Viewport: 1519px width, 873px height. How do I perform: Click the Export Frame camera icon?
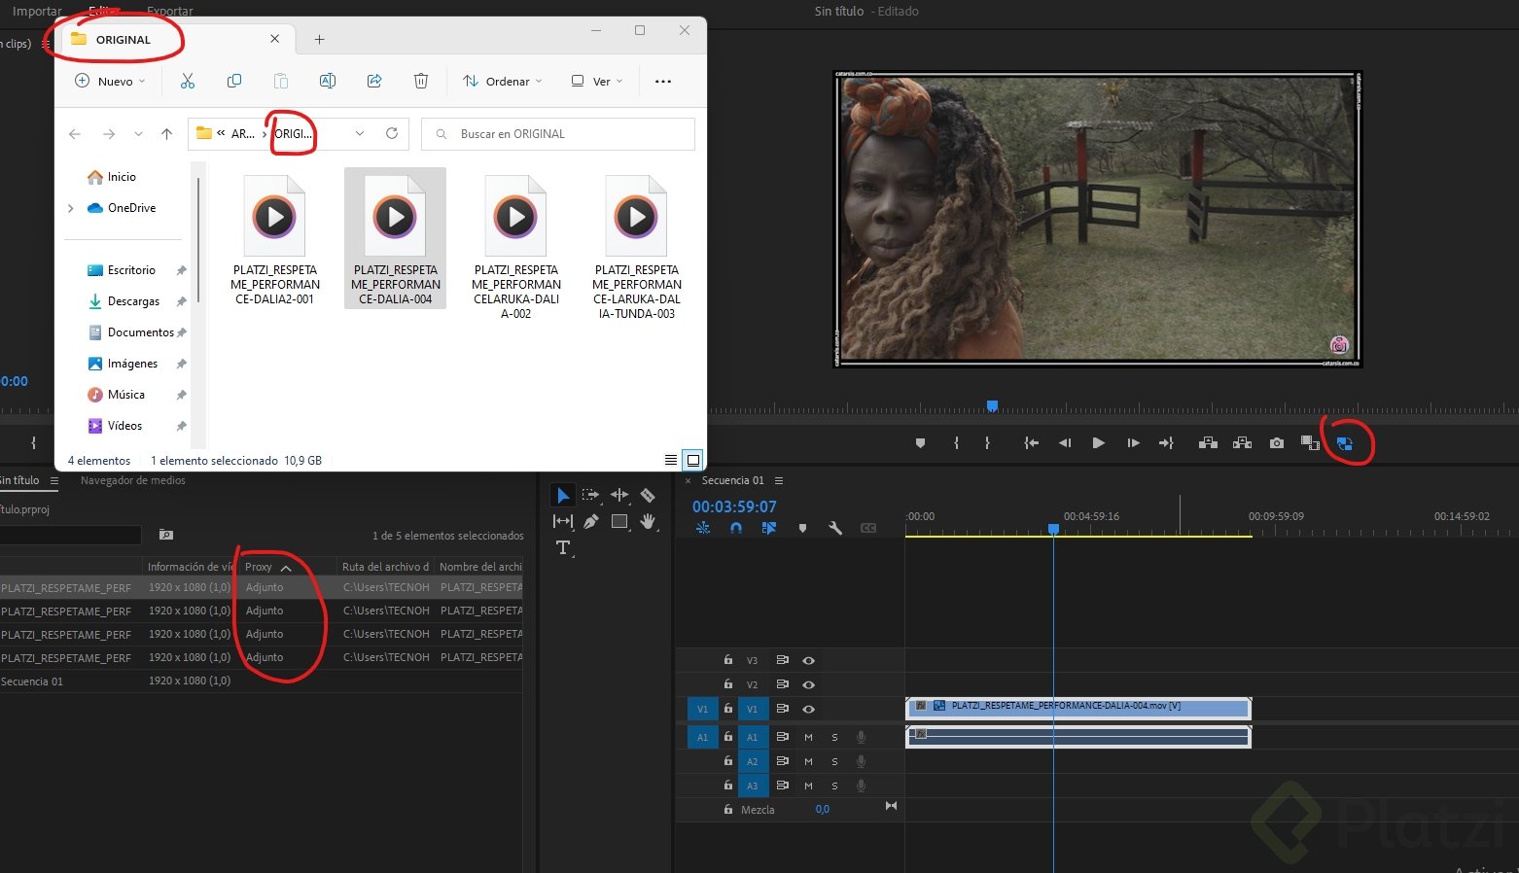point(1276,443)
